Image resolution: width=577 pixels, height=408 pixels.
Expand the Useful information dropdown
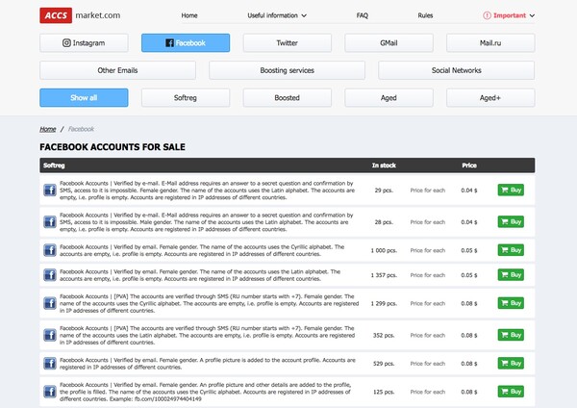click(277, 15)
